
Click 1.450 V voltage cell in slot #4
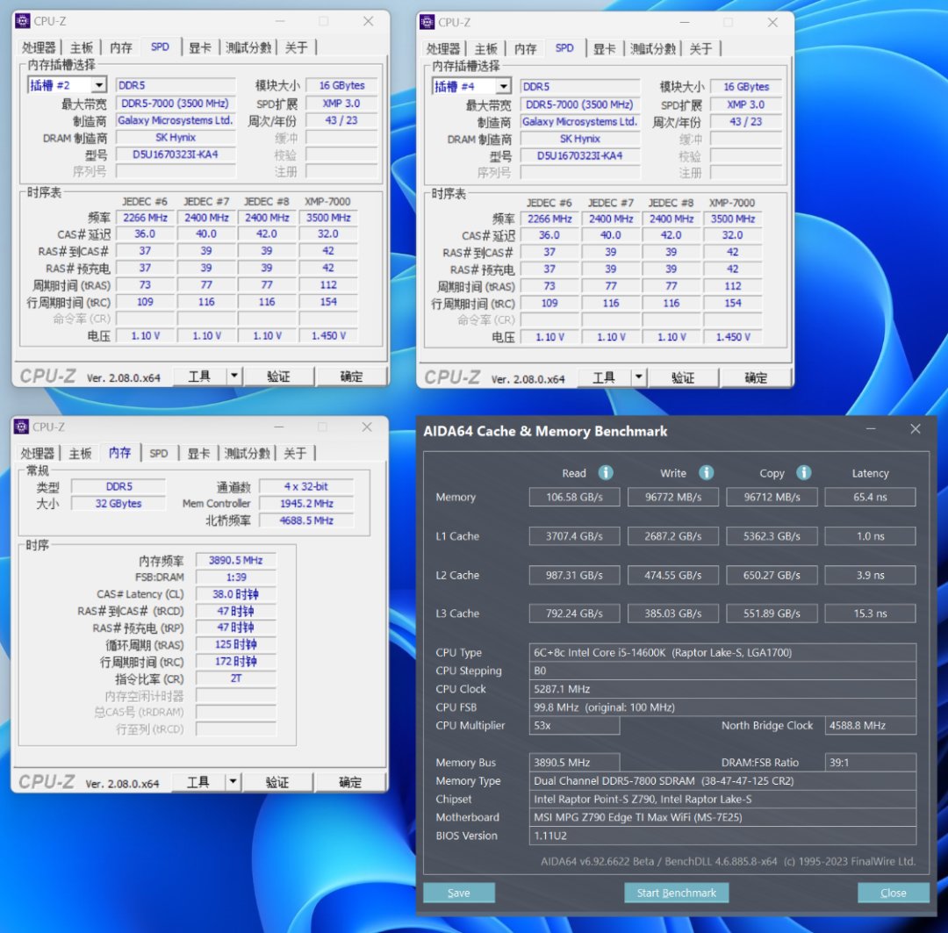pos(733,337)
